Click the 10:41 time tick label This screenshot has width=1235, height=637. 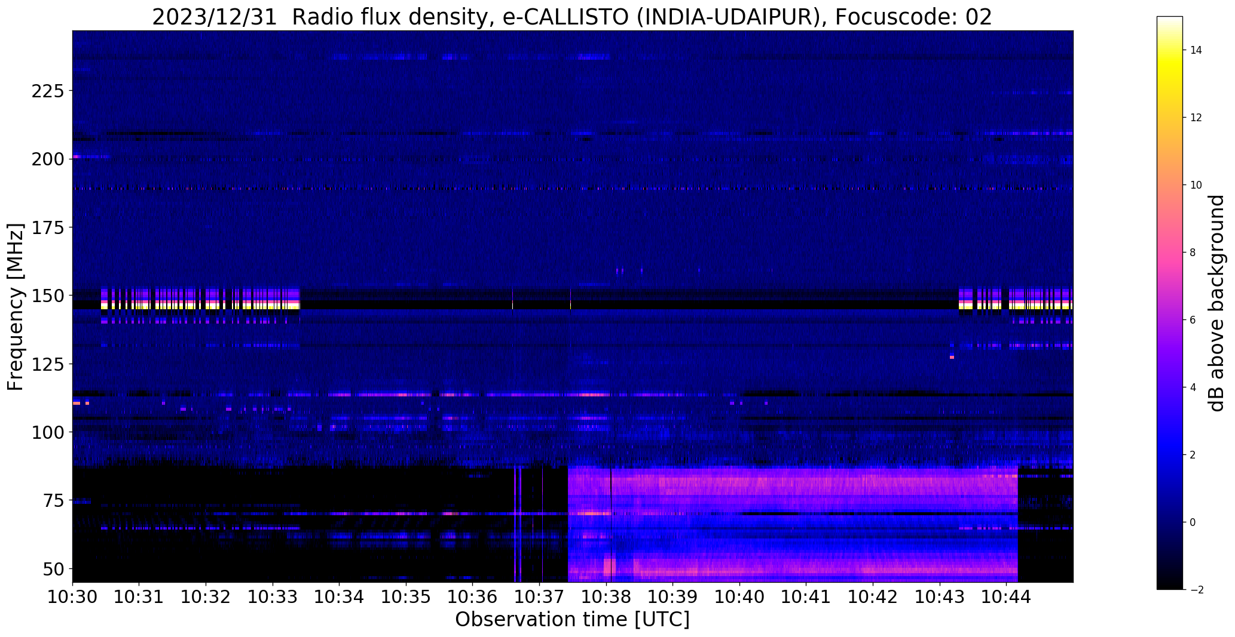click(806, 596)
